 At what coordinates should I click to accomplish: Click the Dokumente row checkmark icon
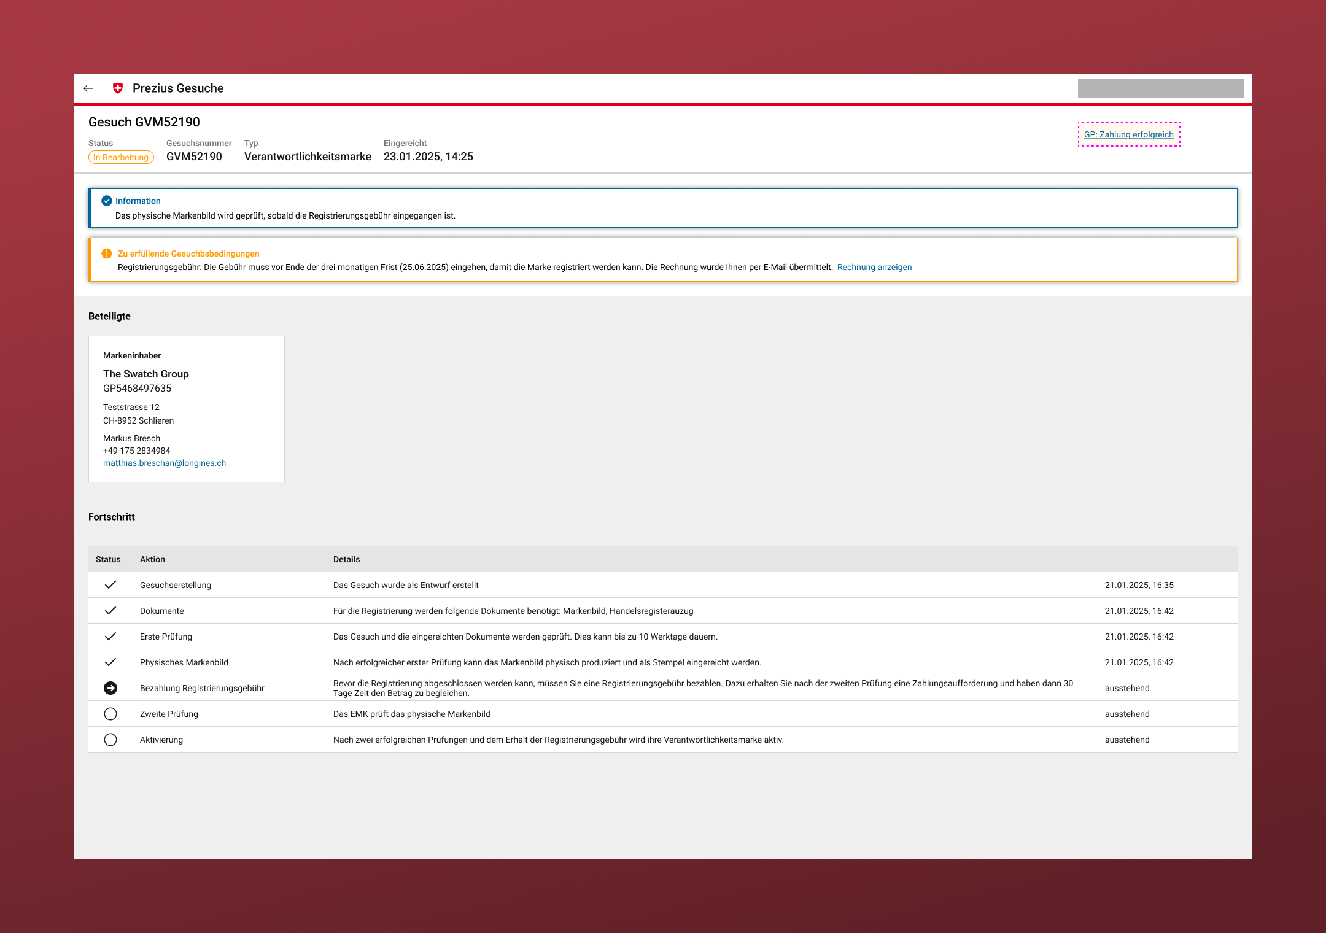click(x=110, y=611)
